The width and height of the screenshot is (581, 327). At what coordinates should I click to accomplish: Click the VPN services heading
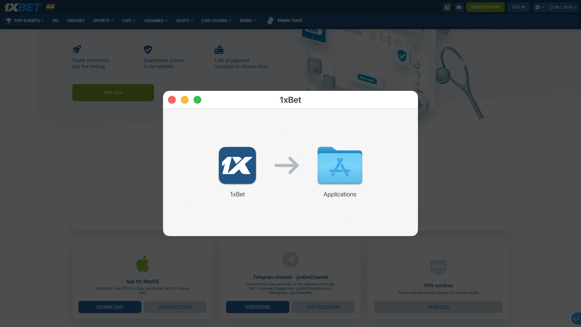438,286
